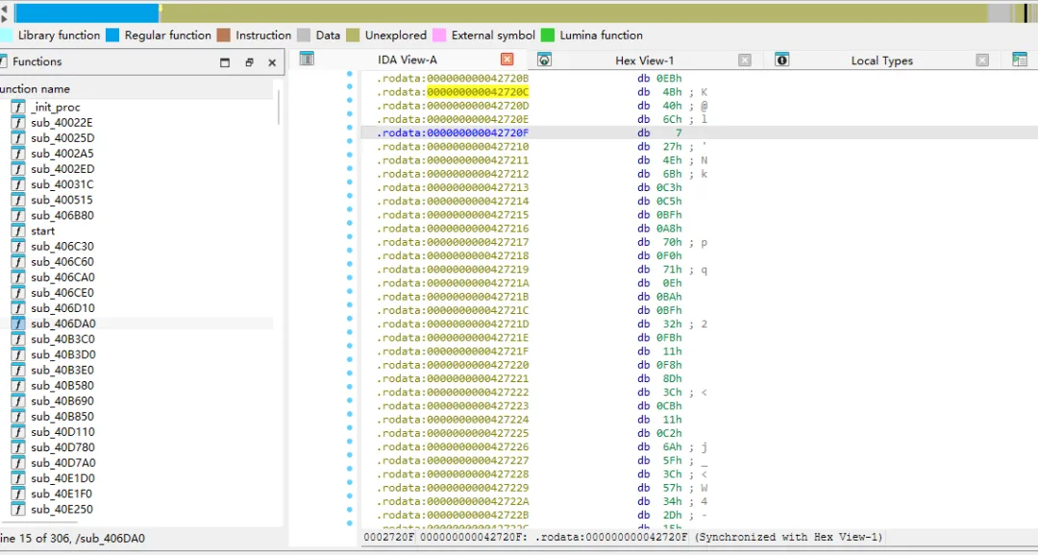Maximize the Functions panel
This screenshot has height=555, width=1038.
point(225,62)
